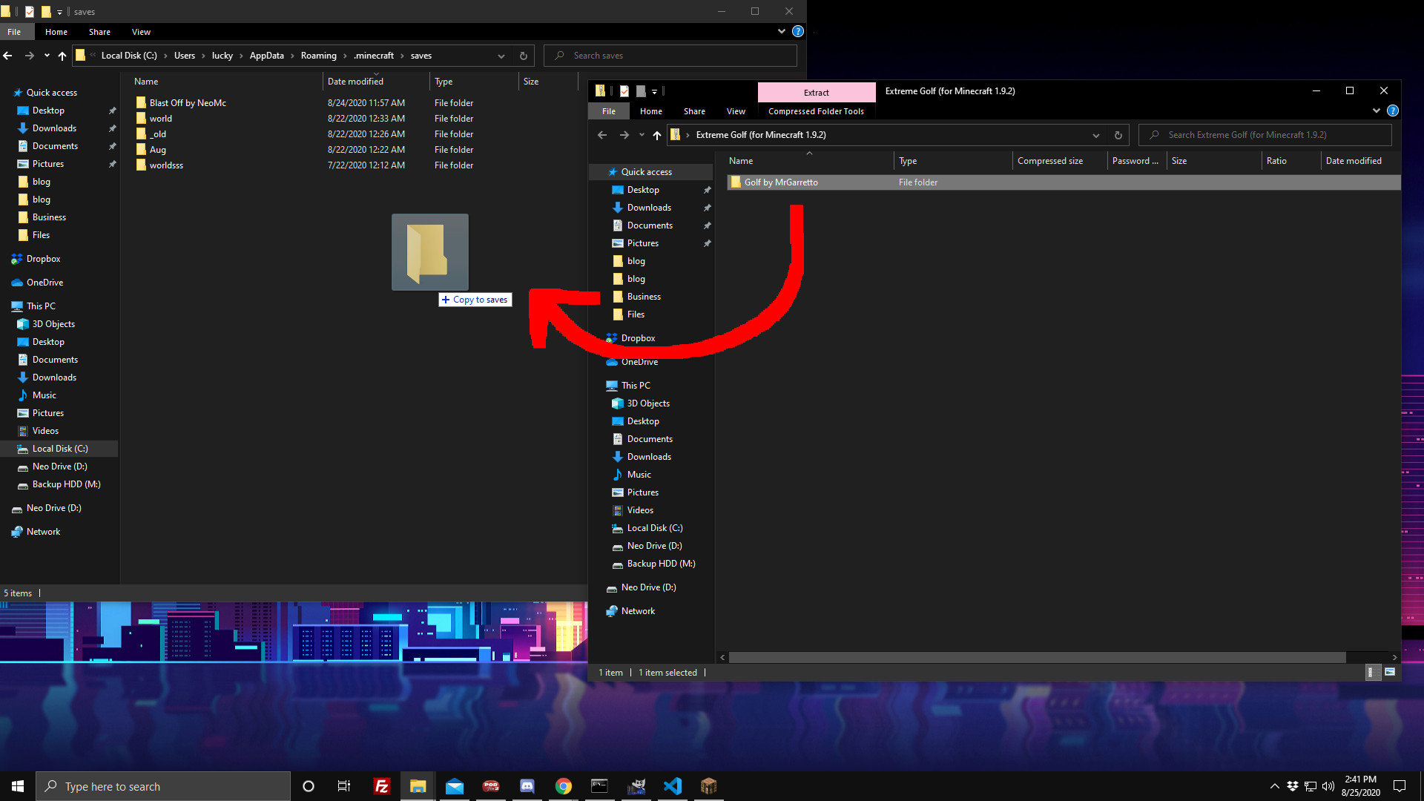The width and height of the screenshot is (1424, 801).
Task: Refresh the saves folder view
Action: pos(524,56)
